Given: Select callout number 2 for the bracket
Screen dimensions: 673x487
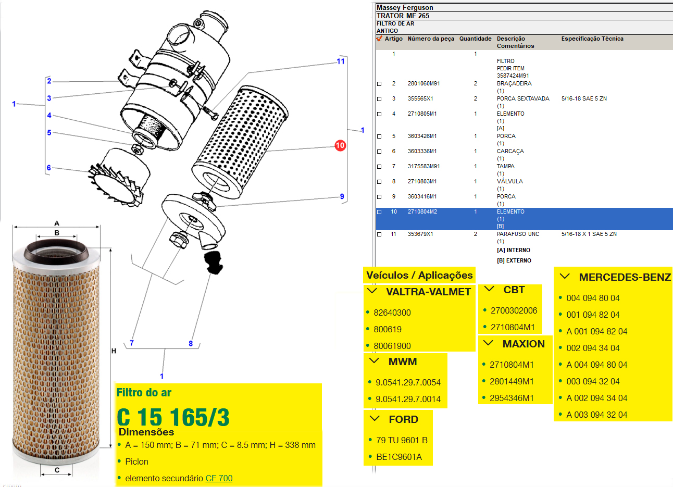Looking at the screenshot, I should pos(49,81).
